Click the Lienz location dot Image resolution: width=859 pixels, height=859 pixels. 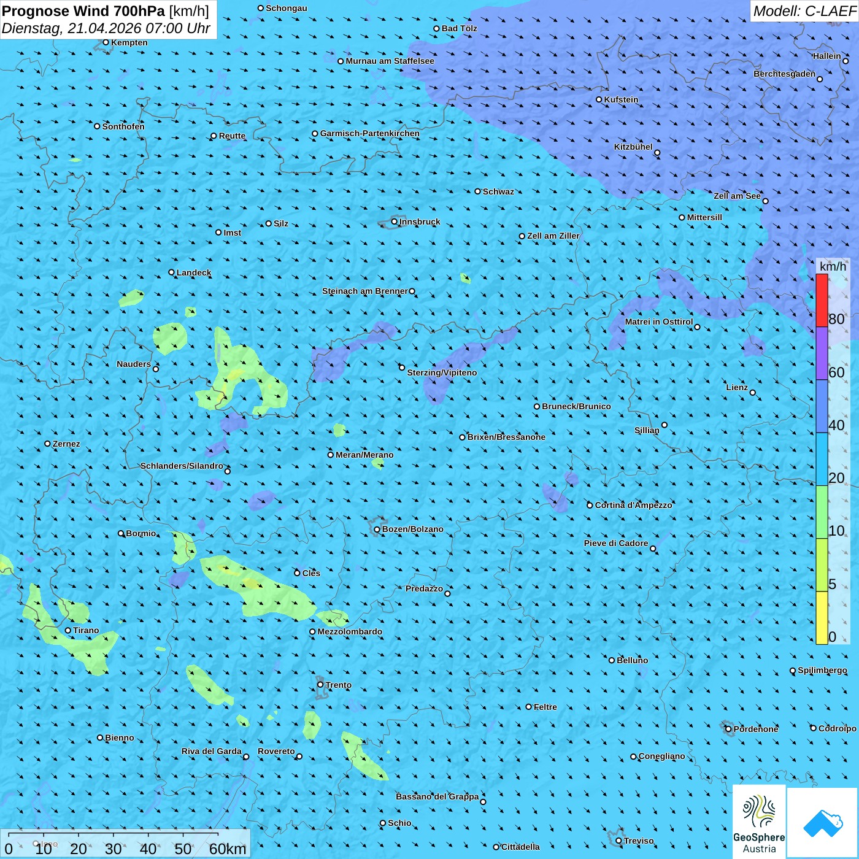(753, 393)
